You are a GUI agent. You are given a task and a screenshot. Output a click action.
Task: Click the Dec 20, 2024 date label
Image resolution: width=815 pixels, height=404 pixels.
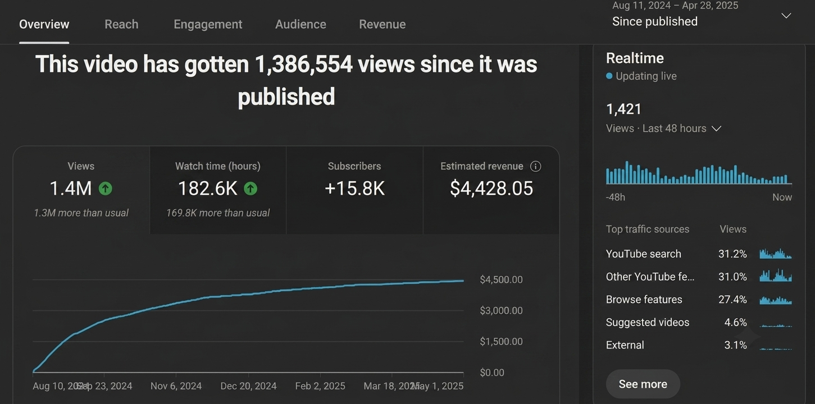(x=248, y=386)
